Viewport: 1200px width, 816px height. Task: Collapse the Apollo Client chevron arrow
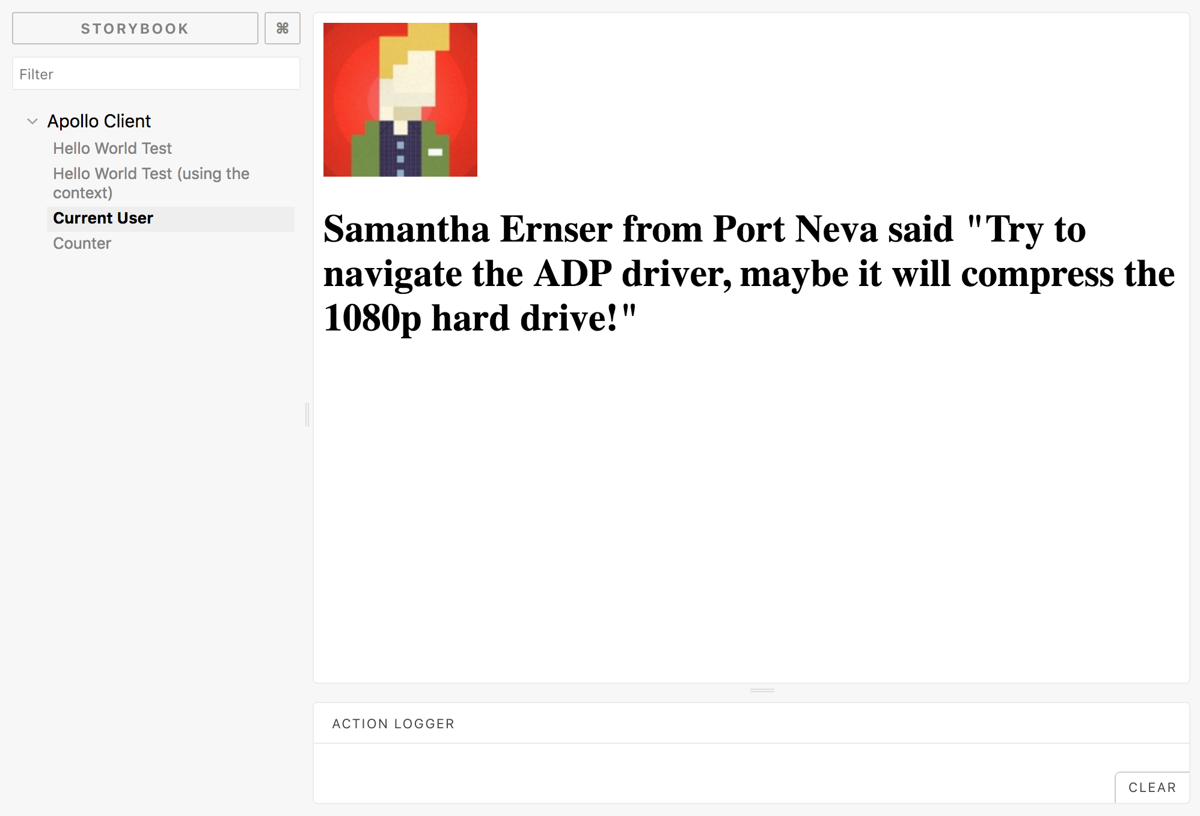point(32,121)
